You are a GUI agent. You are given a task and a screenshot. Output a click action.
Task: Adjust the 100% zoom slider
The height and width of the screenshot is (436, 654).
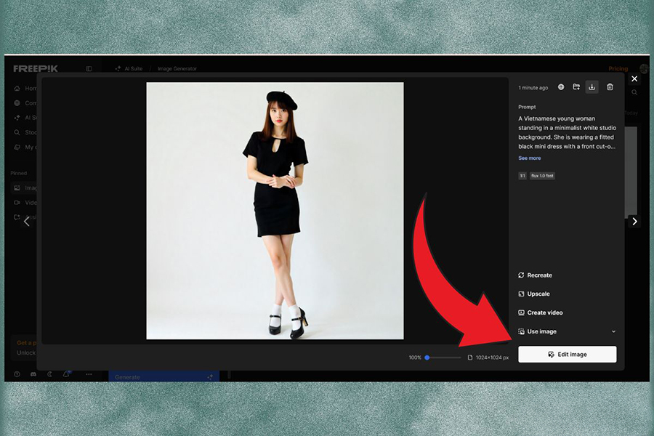pos(443,358)
